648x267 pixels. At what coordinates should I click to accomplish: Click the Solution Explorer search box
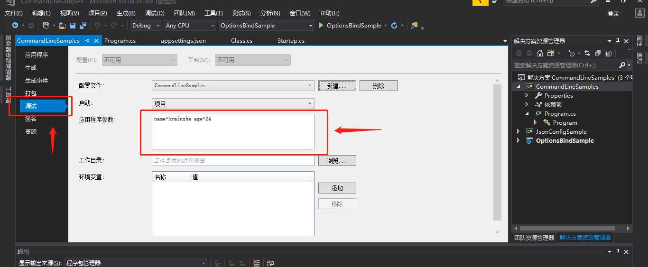565,65
